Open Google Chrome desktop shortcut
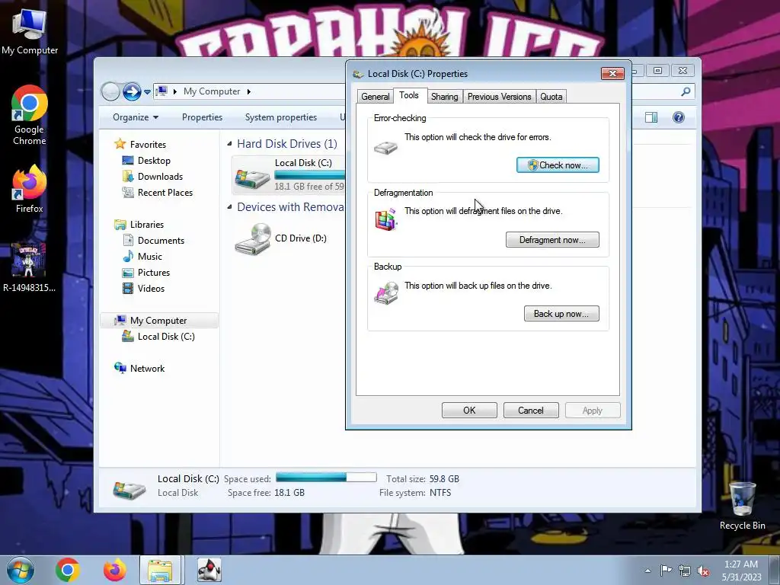Image resolution: width=780 pixels, height=585 pixels. tap(30, 114)
